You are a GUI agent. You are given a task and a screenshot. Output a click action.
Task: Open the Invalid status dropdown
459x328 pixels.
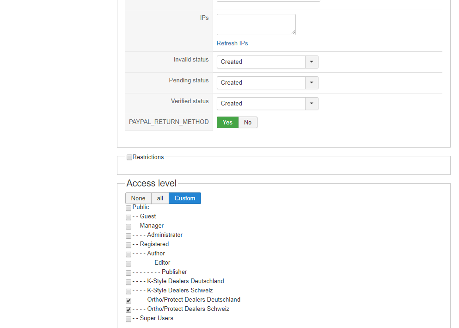point(312,62)
